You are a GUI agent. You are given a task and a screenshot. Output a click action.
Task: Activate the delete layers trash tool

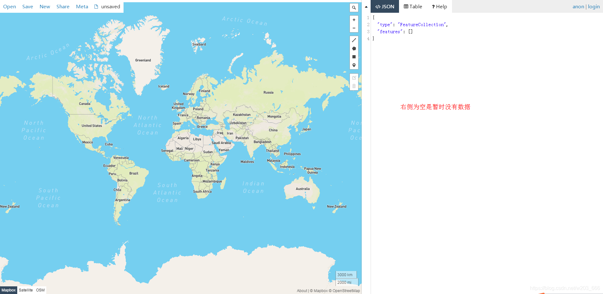tap(354, 86)
